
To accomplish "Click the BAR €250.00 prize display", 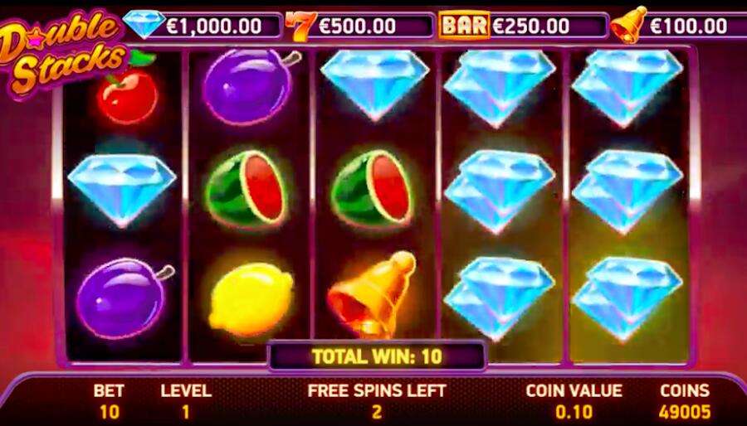I will click(523, 26).
